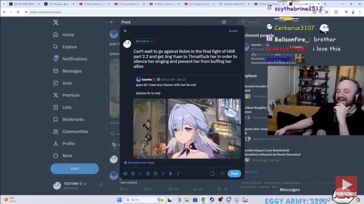Open the Messages drawer at bottom
364x204 pixels.
pyautogui.click(x=290, y=190)
